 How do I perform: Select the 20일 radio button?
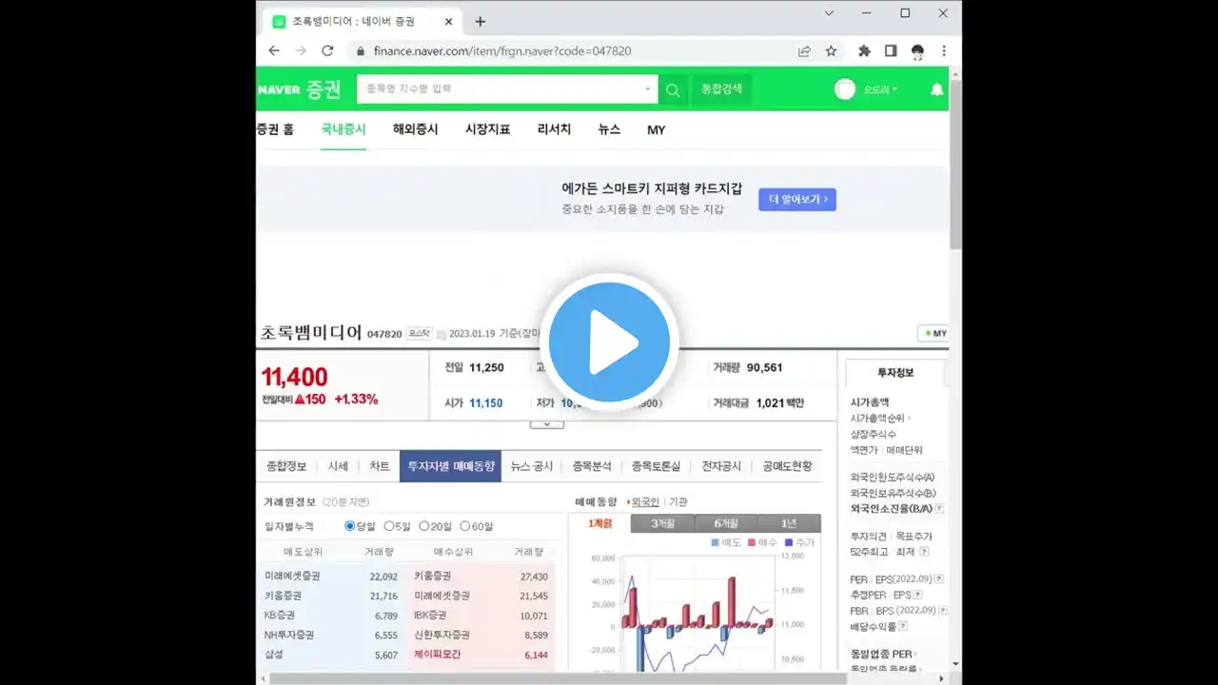[x=424, y=526]
